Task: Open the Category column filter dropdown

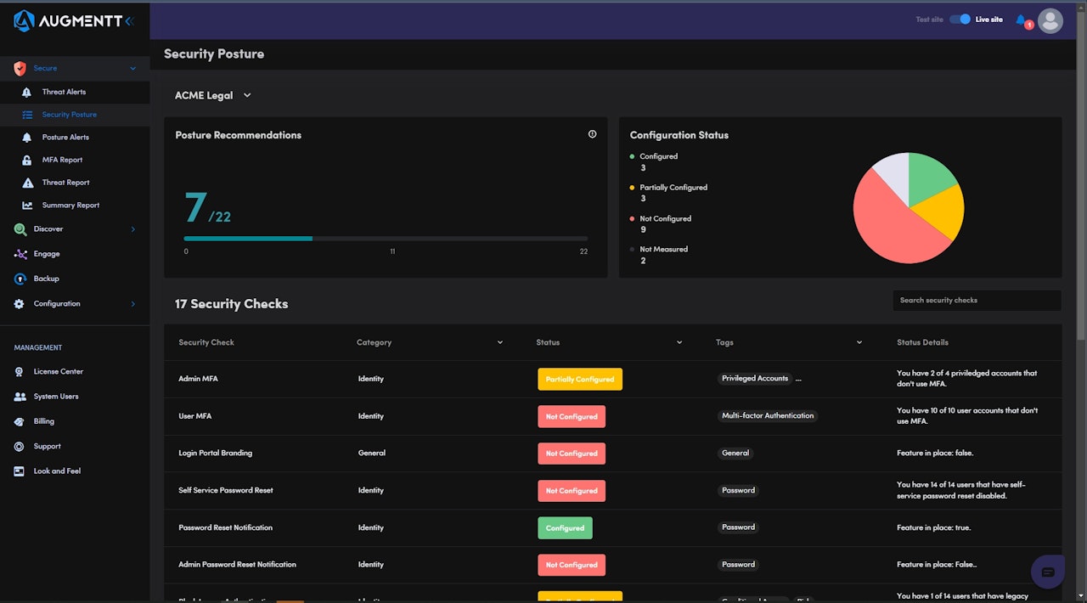Action: tap(500, 342)
